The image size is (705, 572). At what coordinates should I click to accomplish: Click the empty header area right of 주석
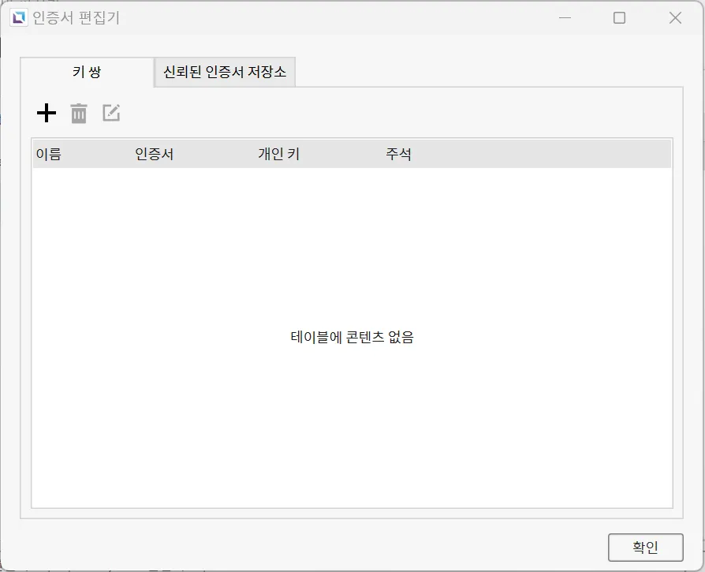tap(552, 155)
